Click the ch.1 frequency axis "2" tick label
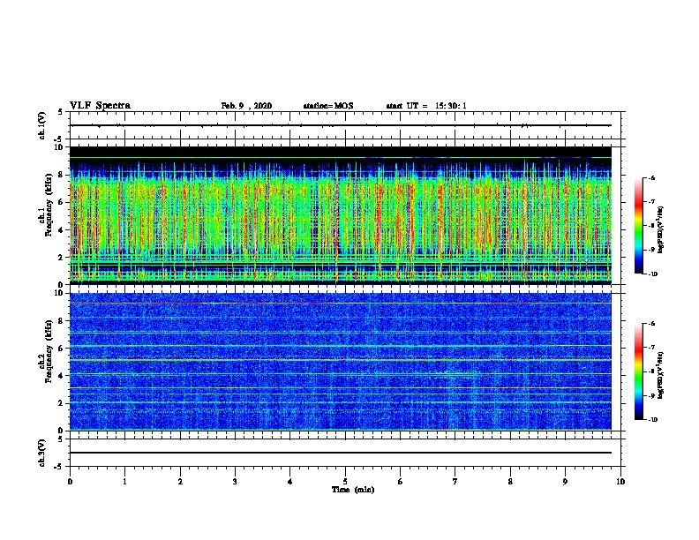The height and width of the screenshot is (540, 699). point(62,257)
